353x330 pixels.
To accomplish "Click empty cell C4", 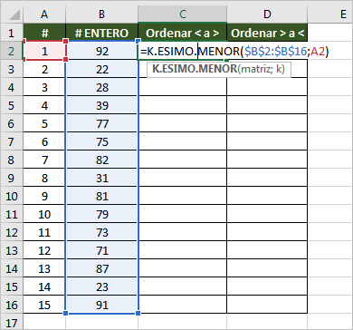I will (x=183, y=87).
